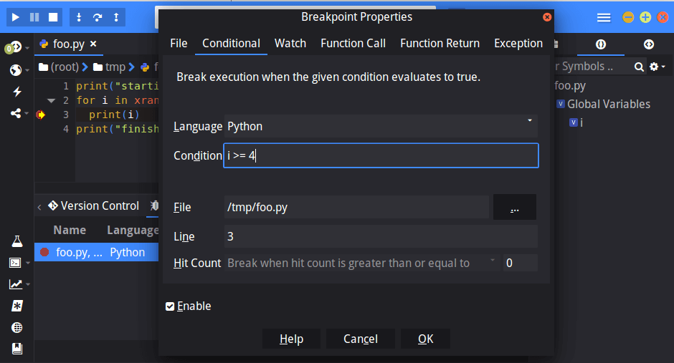This screenshot has width=674, height=363.
Task: Click the Step Out debug icon
Action: click(116, 17)
